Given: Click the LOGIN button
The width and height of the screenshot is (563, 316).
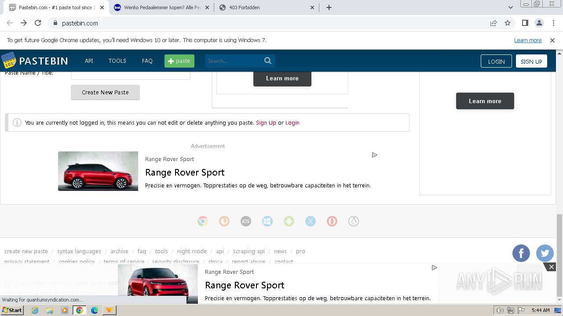Looking at the screenshot, I should pyautogui.click(x=496, y=61).
